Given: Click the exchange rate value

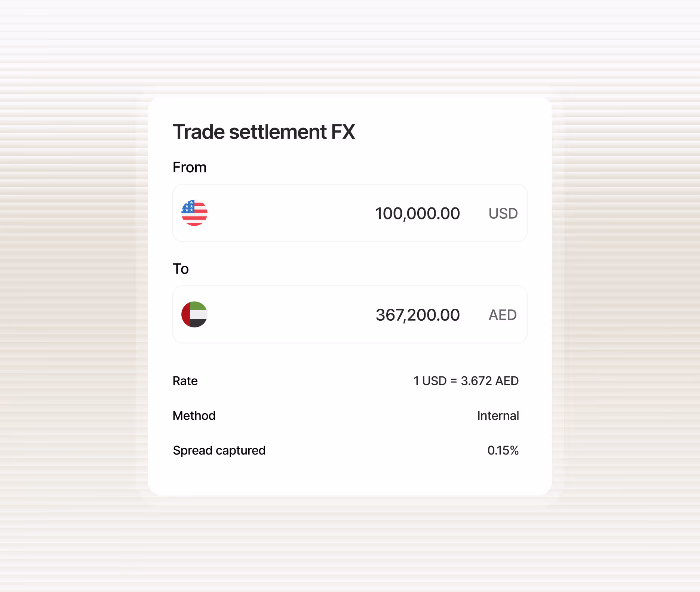Looking at the screenshot, I should pos(466,380).
